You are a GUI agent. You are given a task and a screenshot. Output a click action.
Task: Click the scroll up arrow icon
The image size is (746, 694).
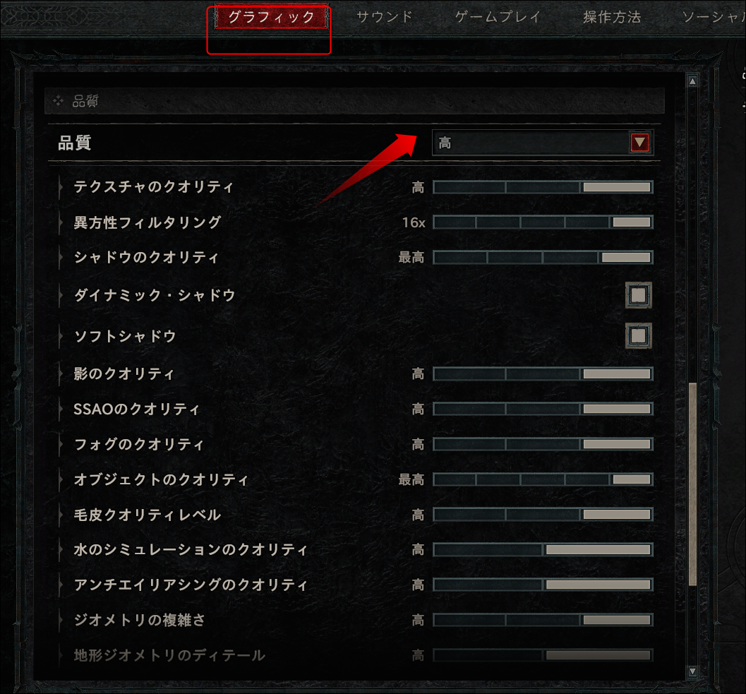[692, 81]
